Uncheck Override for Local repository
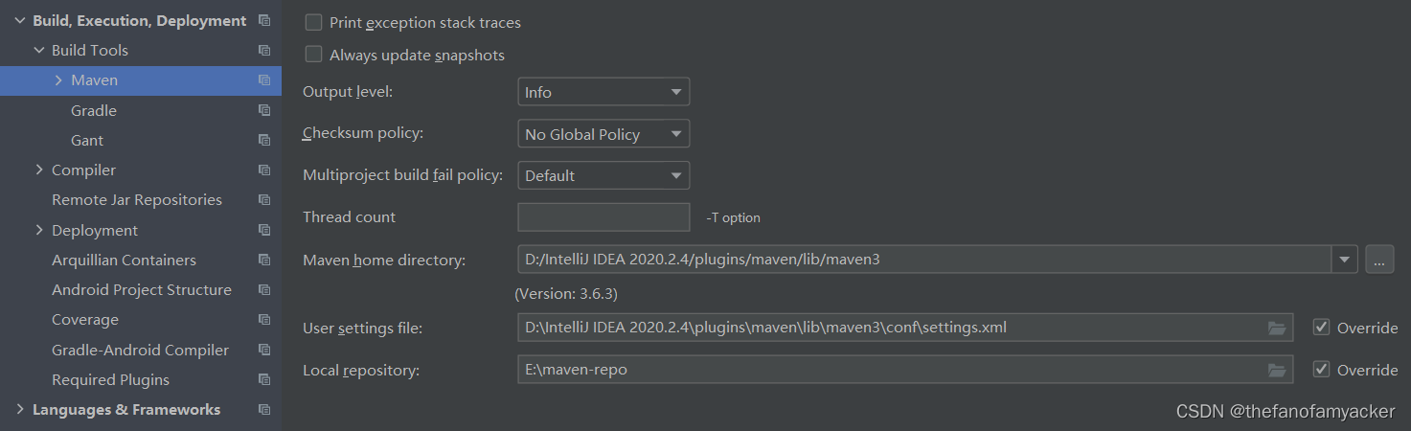The width and height of the screenshot is (1411, 431). (1321, 369)
